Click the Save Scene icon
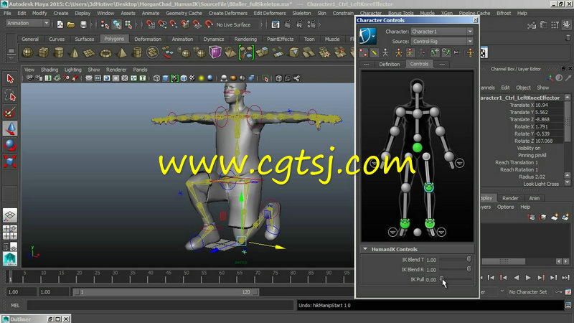Image resolution: width=574 pixels, height=323 pixels. click(83, 24)
